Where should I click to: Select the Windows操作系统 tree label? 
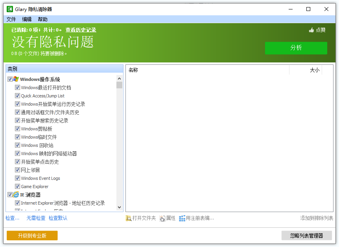click(40, 79)
